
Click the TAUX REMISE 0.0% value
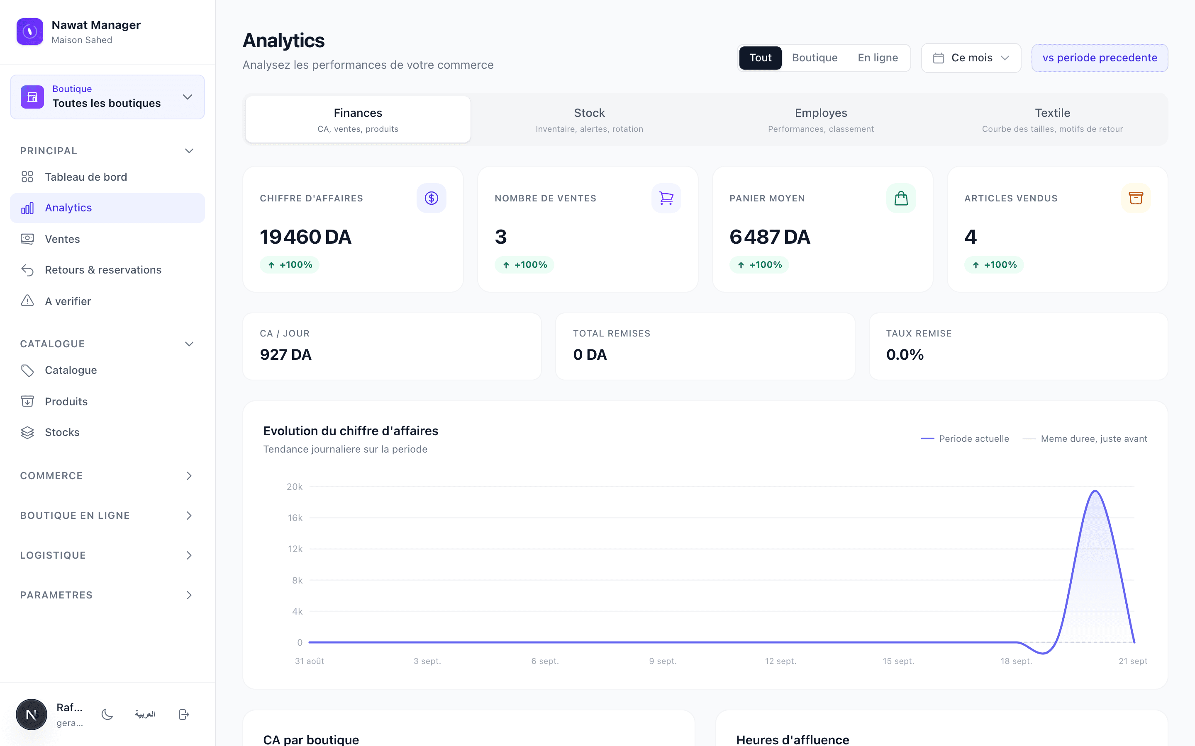905,355
